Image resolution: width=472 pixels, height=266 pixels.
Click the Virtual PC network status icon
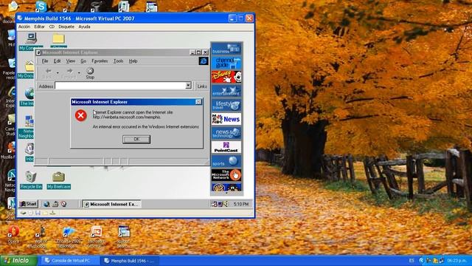point(52,214)
